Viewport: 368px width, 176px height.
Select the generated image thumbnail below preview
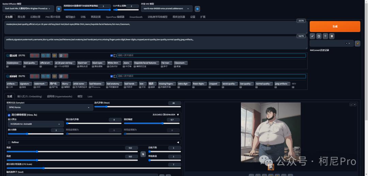click(x=271, y=167)
